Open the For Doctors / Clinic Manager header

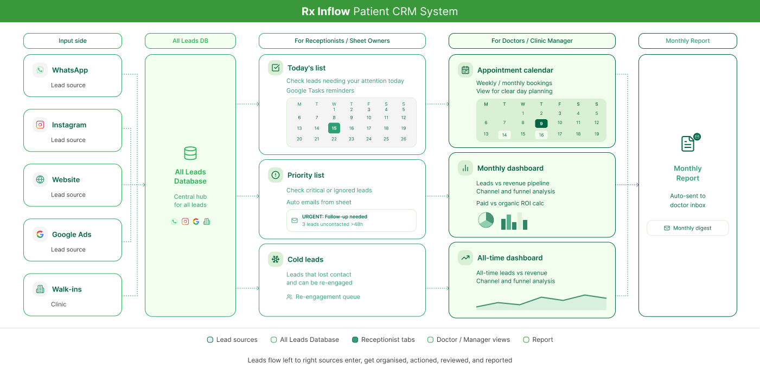[532, 41]
